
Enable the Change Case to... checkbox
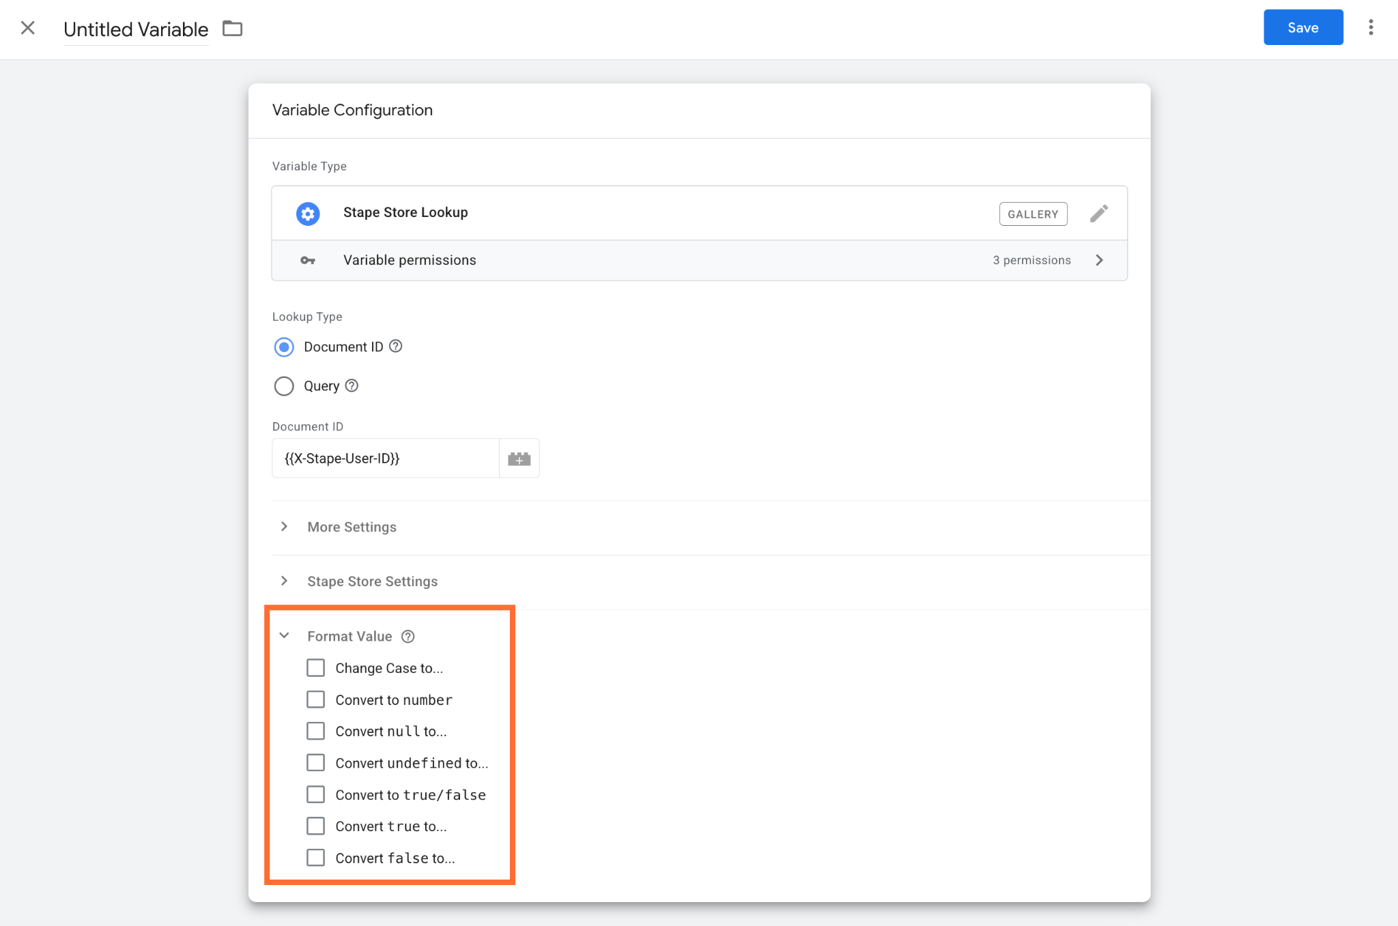(x=315, y=667)
